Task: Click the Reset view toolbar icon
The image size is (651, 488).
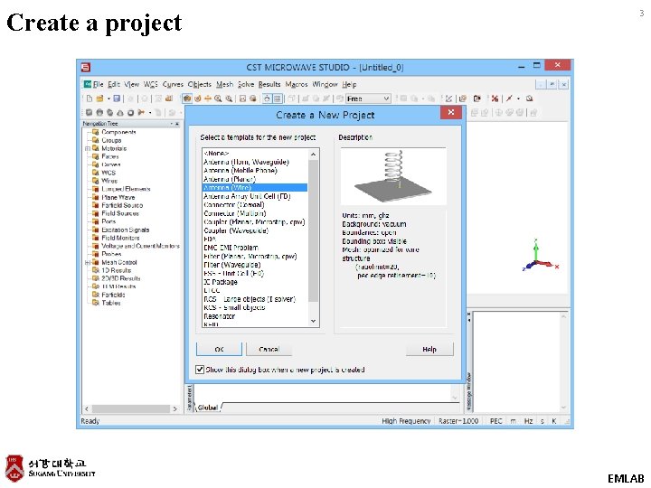Action: pyautogui.click(x=242, y=99)
